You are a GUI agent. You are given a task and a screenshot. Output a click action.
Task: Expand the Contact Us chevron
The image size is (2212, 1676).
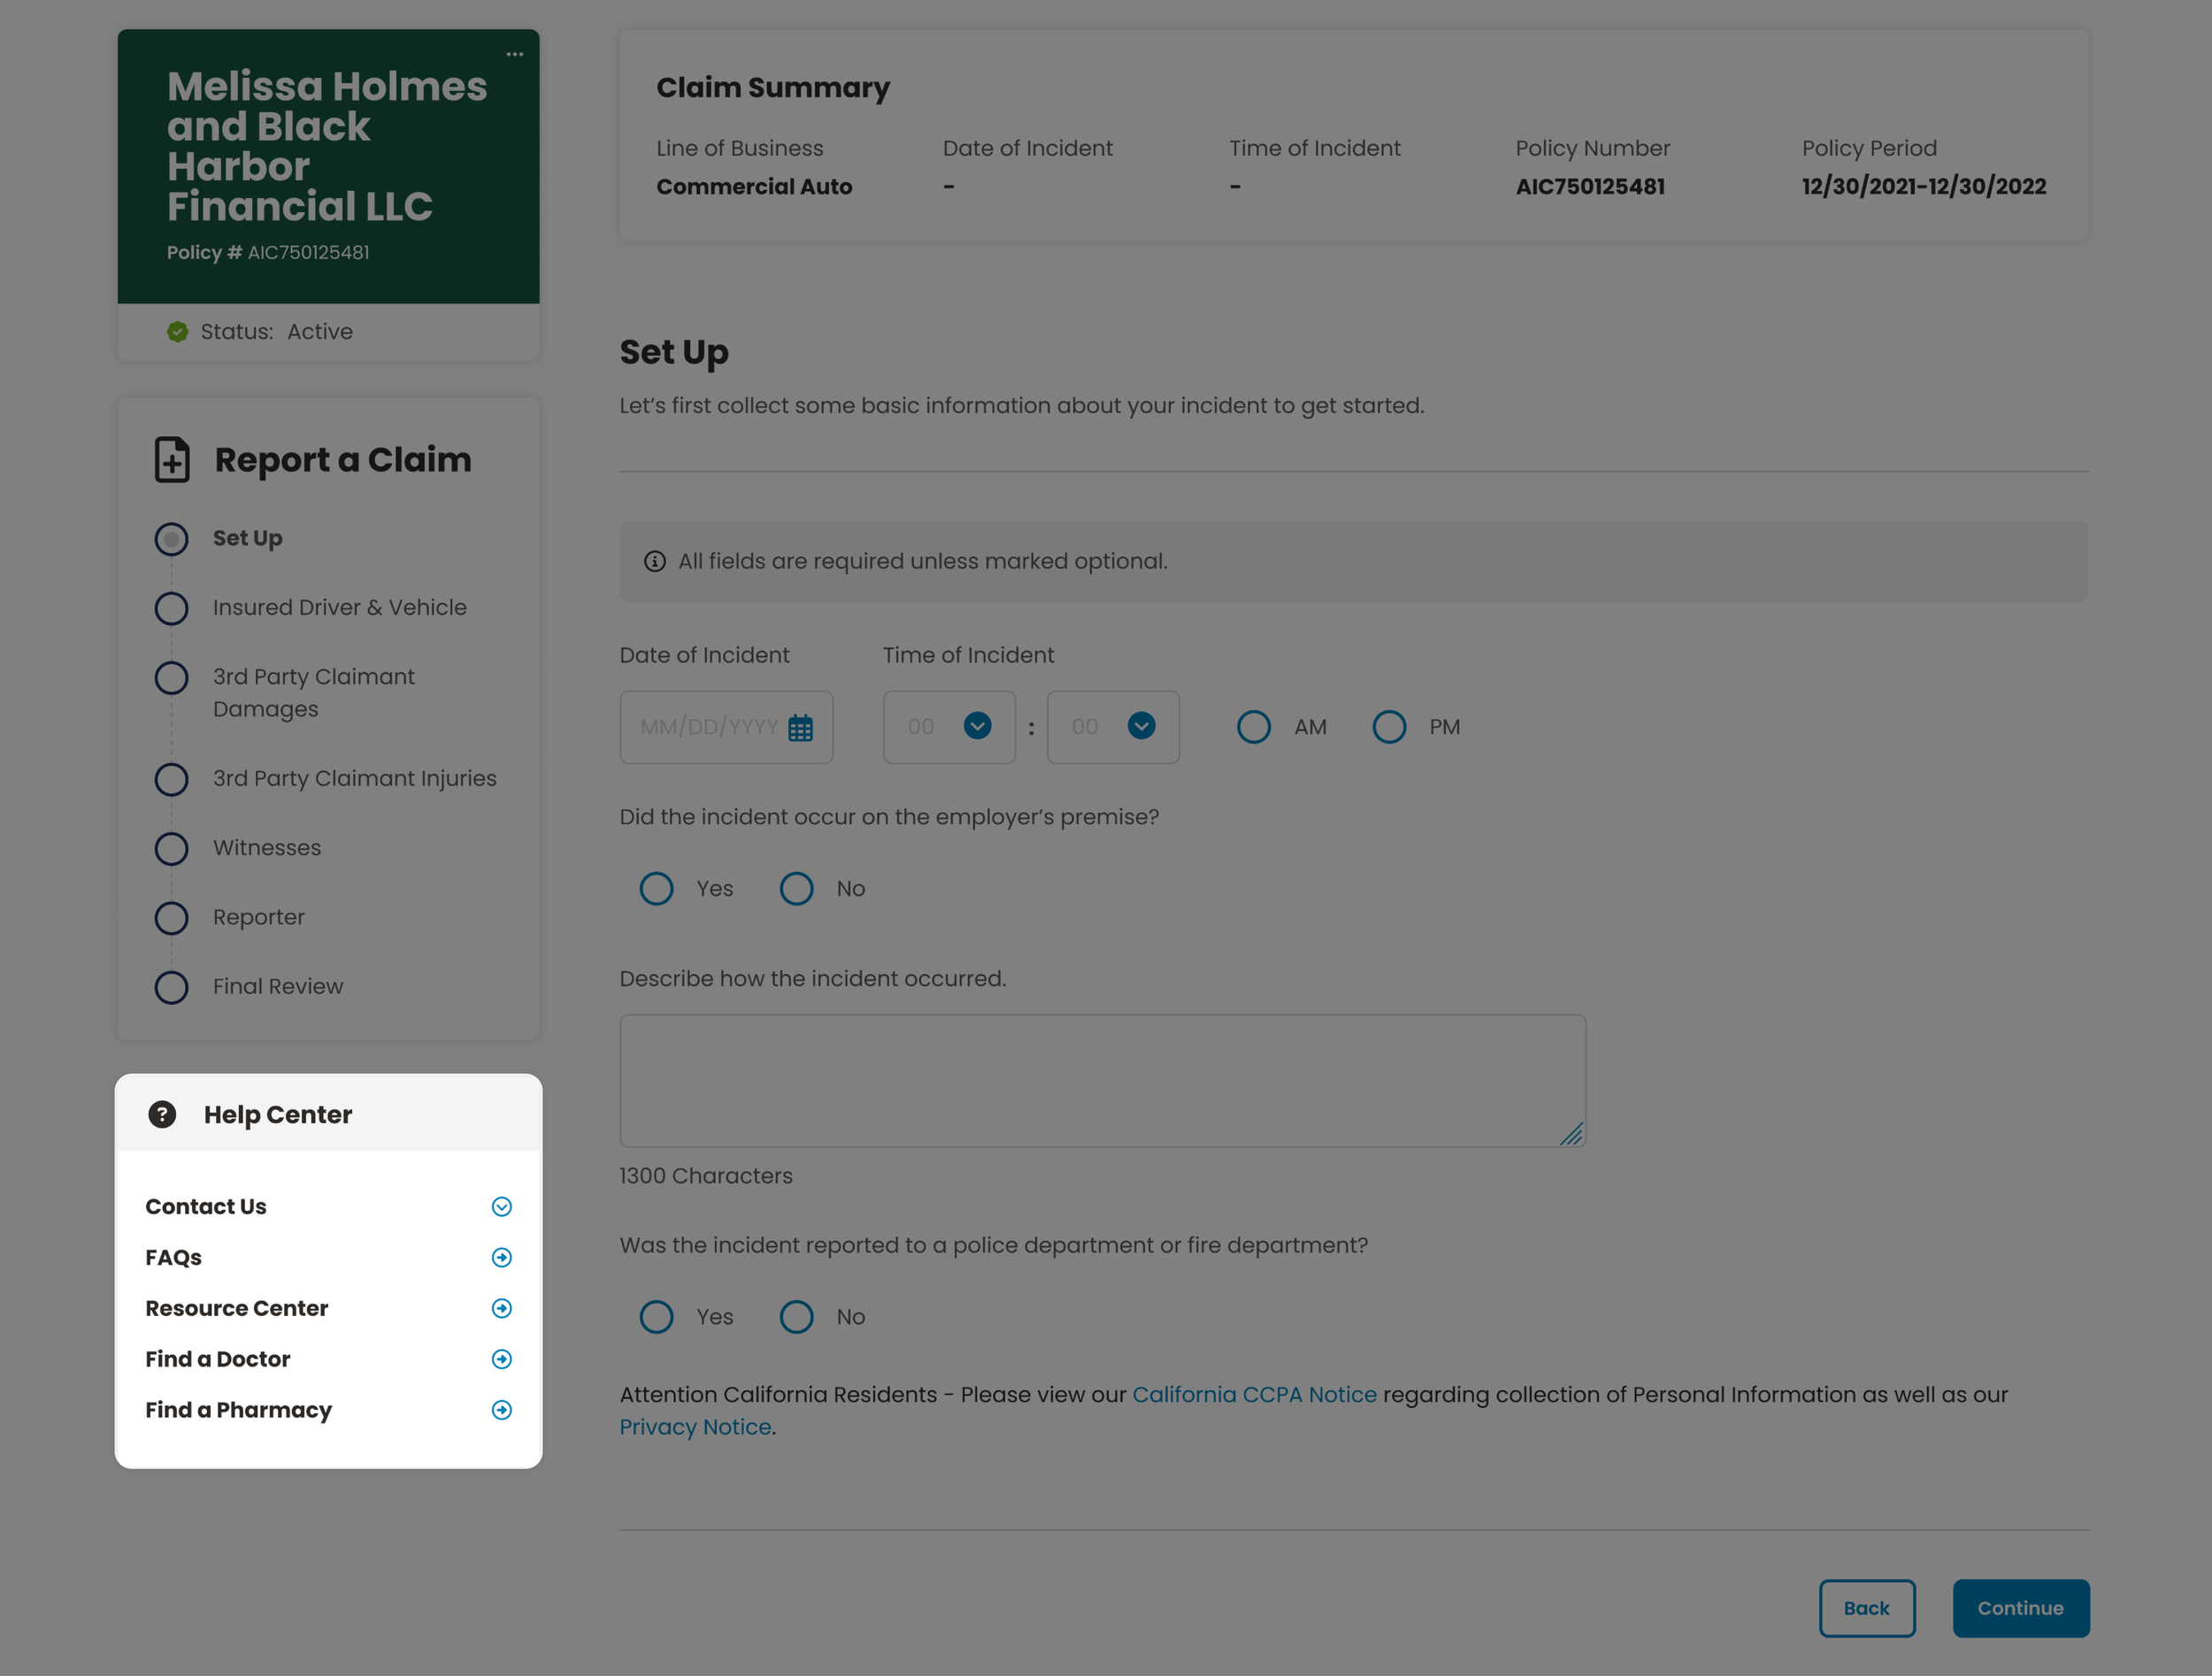point(502,1207)
